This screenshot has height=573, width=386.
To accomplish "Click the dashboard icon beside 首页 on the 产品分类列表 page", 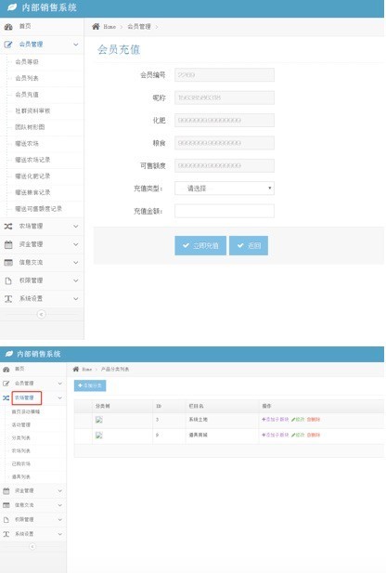I will click(x=6, y=369).
